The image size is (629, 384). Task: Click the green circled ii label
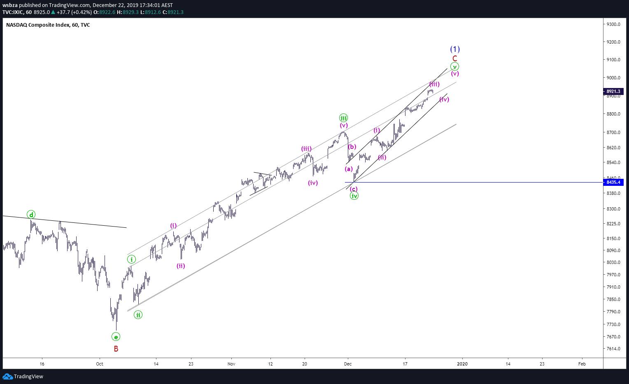(138, 315)
